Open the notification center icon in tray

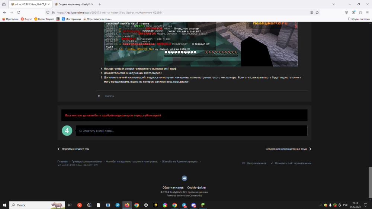[x=366, y=205]
